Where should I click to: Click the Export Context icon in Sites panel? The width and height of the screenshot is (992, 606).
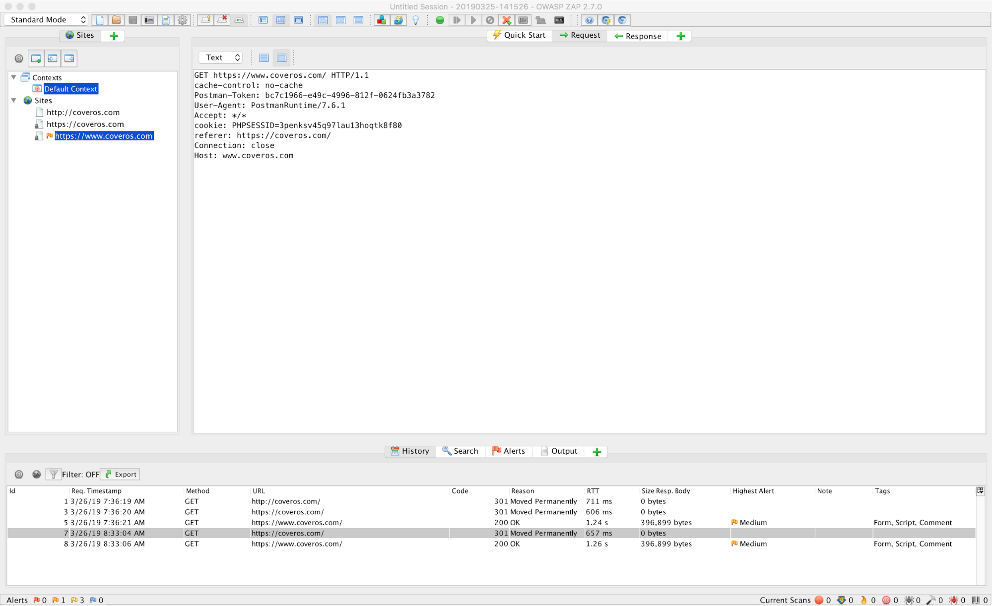point(69,59)
